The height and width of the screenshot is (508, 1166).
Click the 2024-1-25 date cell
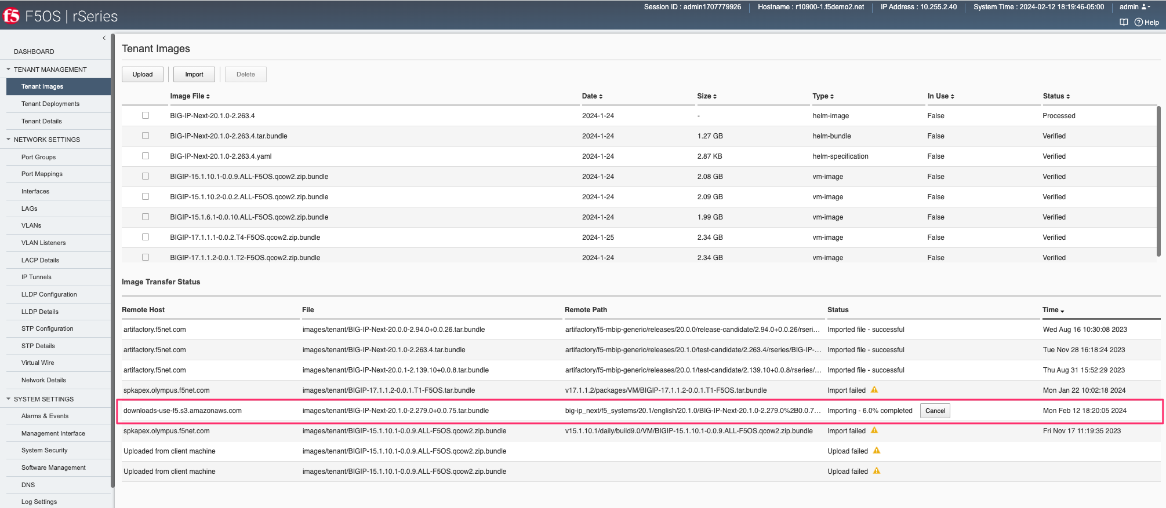[598, 237]
